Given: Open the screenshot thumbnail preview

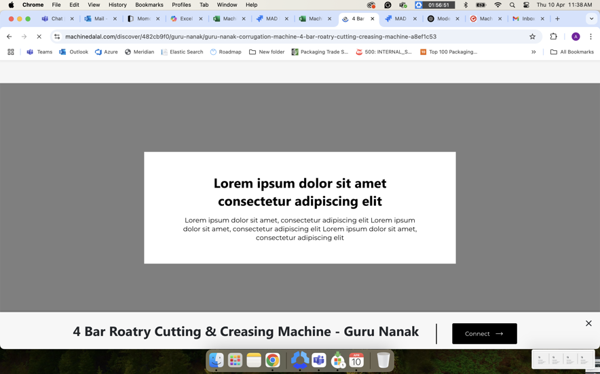Looking at the screenshot, I should pyautogui.click(x=563, y=360).
